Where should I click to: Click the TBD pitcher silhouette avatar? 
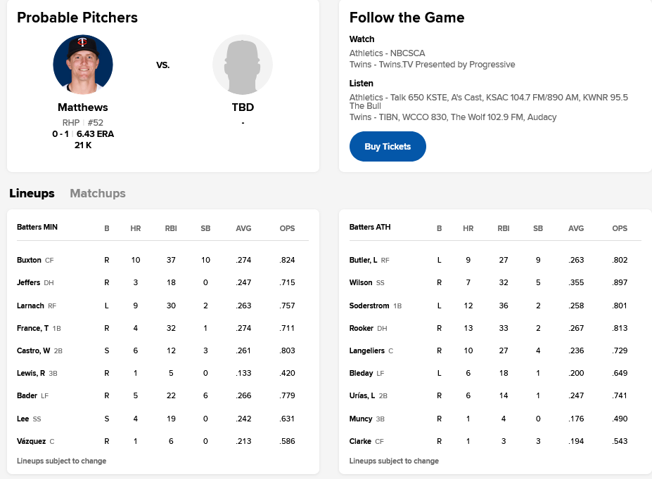click(x=243, y=65)
